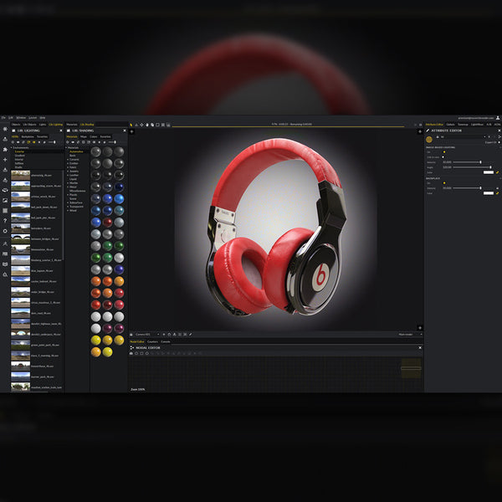Click the solid grid square icon in sidebar

pos(5,211)
